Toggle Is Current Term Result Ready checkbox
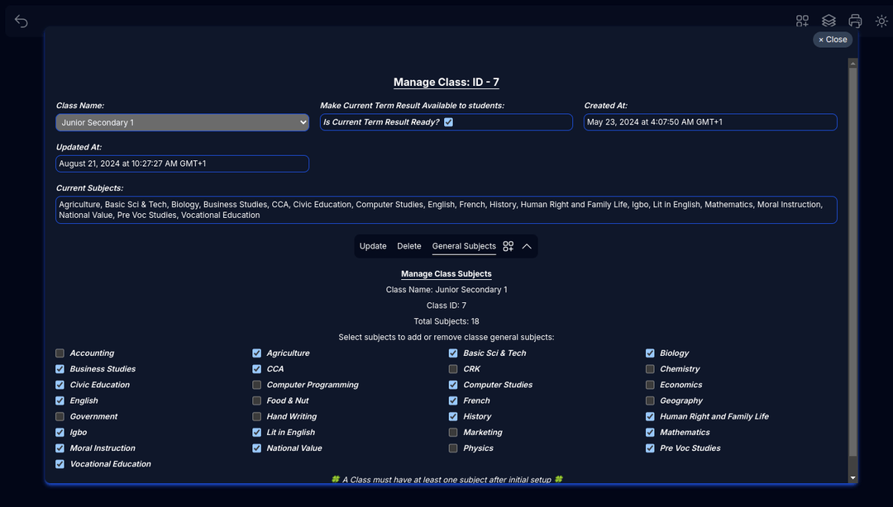Image resolution: width=893 pixels, height=507 pixels. pos(448,122)
